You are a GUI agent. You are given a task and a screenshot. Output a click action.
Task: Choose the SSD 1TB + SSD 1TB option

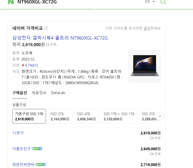coord(119,116)
